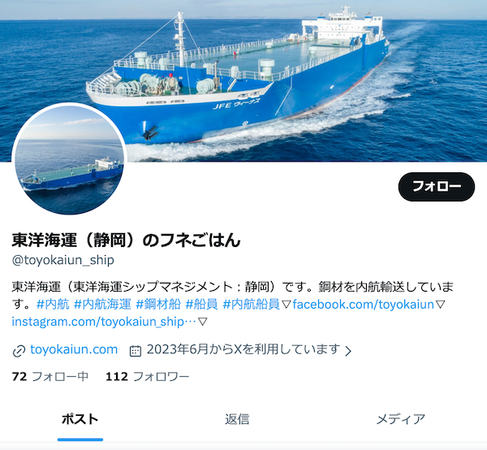Image resolution: width=487 pixels, height=450 pixels.
Task: Switch to the 返信 tab
Action: click(237, 419)
